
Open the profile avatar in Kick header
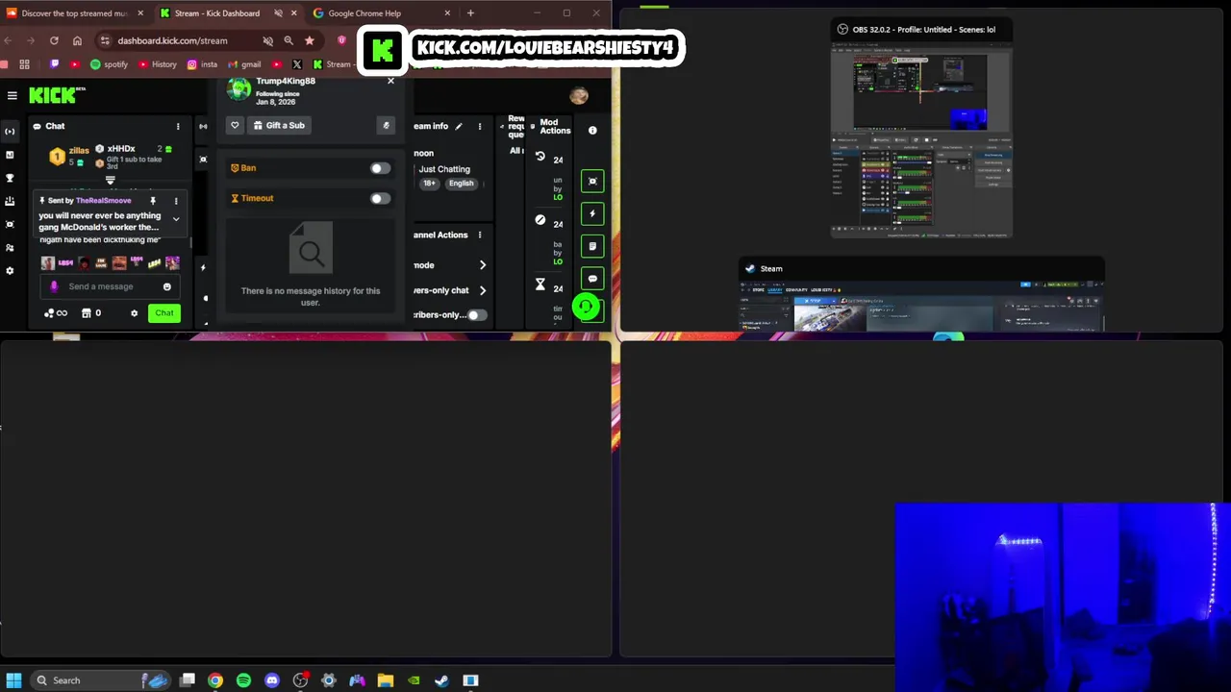tap(578, 95)
